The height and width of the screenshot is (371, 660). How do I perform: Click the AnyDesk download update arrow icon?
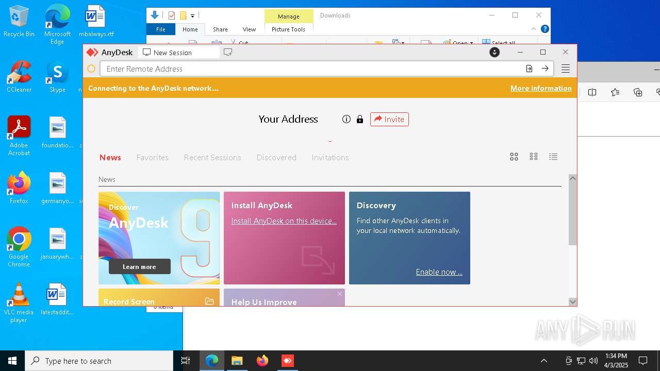pyautogui.click(x=494, y=52)
